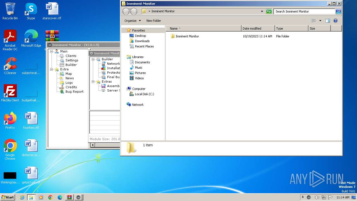Select Settings in Imminent Monitor tree
This screenshot has height=201, width=357.
click(x=72, y=60)
